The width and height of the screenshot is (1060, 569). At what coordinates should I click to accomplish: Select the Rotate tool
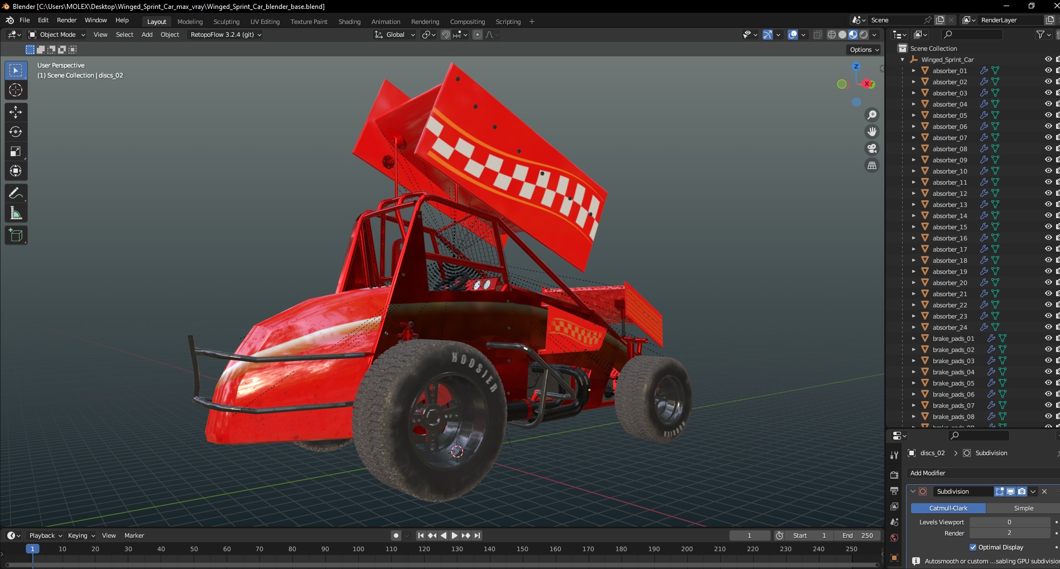click(16, 132)
